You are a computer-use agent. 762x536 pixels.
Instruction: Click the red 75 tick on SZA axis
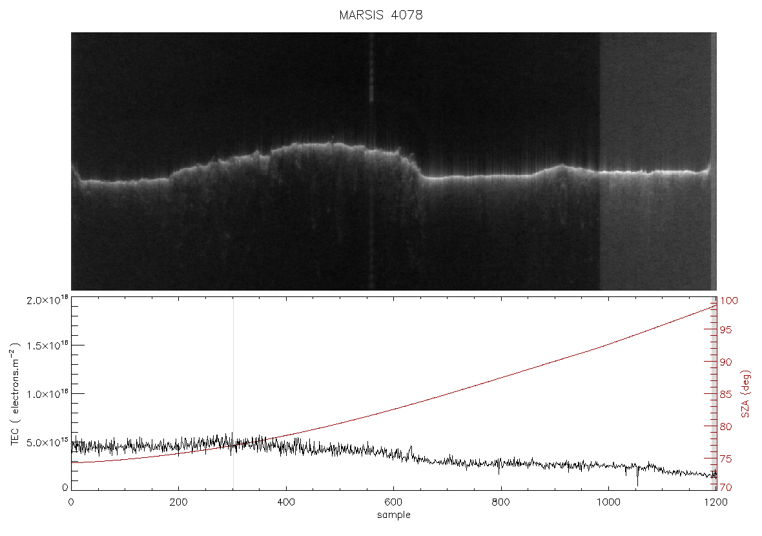726,459
